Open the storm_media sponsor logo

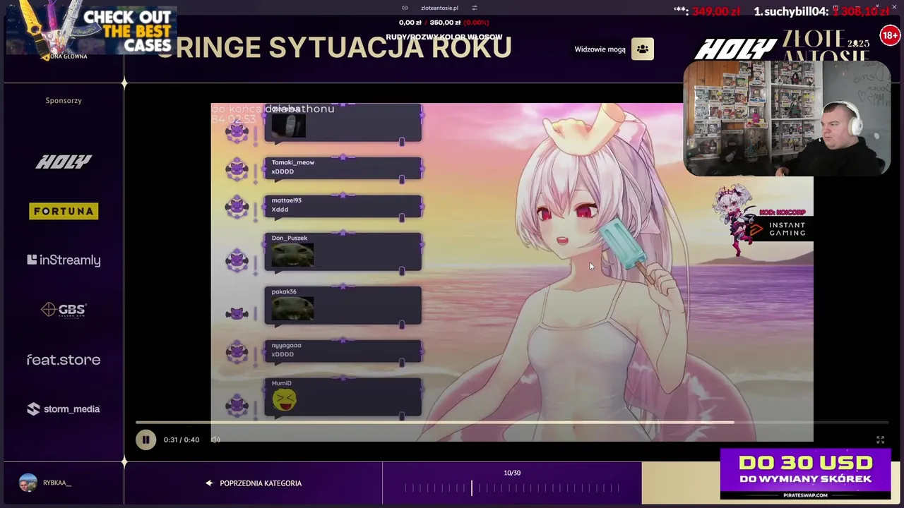pos(64,409)
